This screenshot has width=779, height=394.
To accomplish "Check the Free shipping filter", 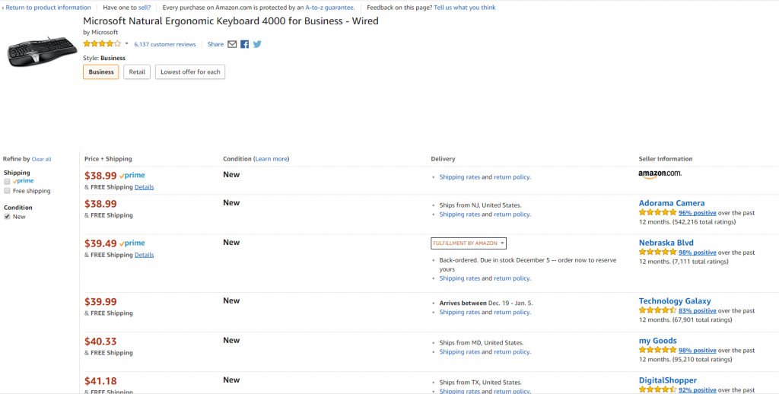I will (x=7, y=191).
